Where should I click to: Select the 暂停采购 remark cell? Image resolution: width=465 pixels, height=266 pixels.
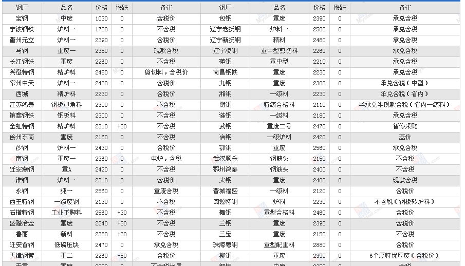pos(405,126)
